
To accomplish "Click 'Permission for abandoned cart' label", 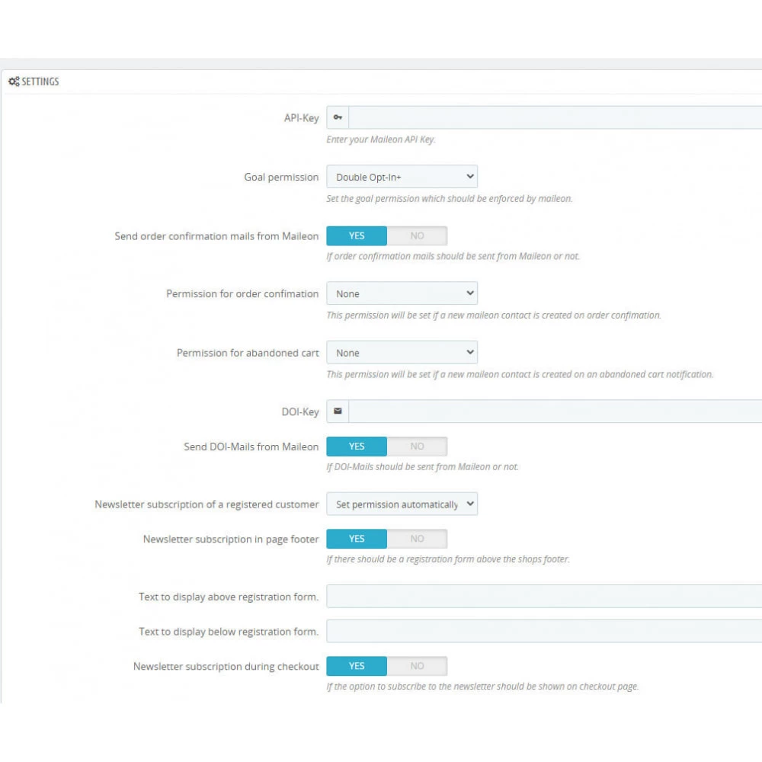I will pyautogui.click(x=248, y=353).
